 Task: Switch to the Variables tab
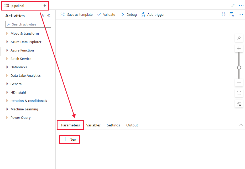pos(93,125)
